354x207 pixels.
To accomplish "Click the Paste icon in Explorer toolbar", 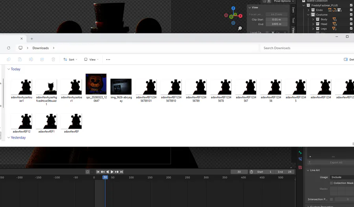I will (20, 60).
